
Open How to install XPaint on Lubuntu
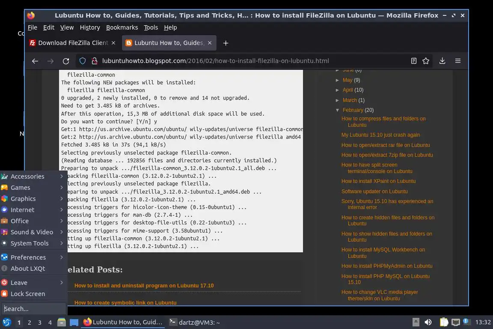click(x=378, y=181)
